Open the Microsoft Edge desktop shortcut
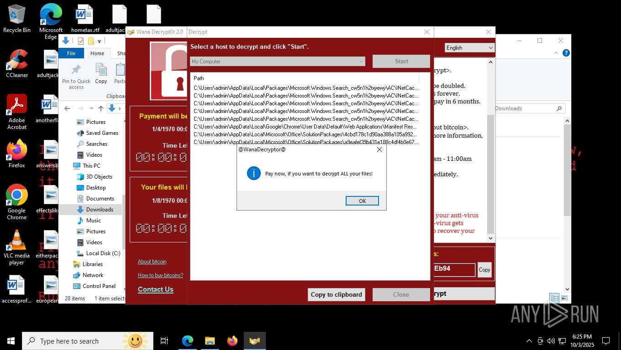The height and width of the screenshot is (350, 621). tap(51, 22)
